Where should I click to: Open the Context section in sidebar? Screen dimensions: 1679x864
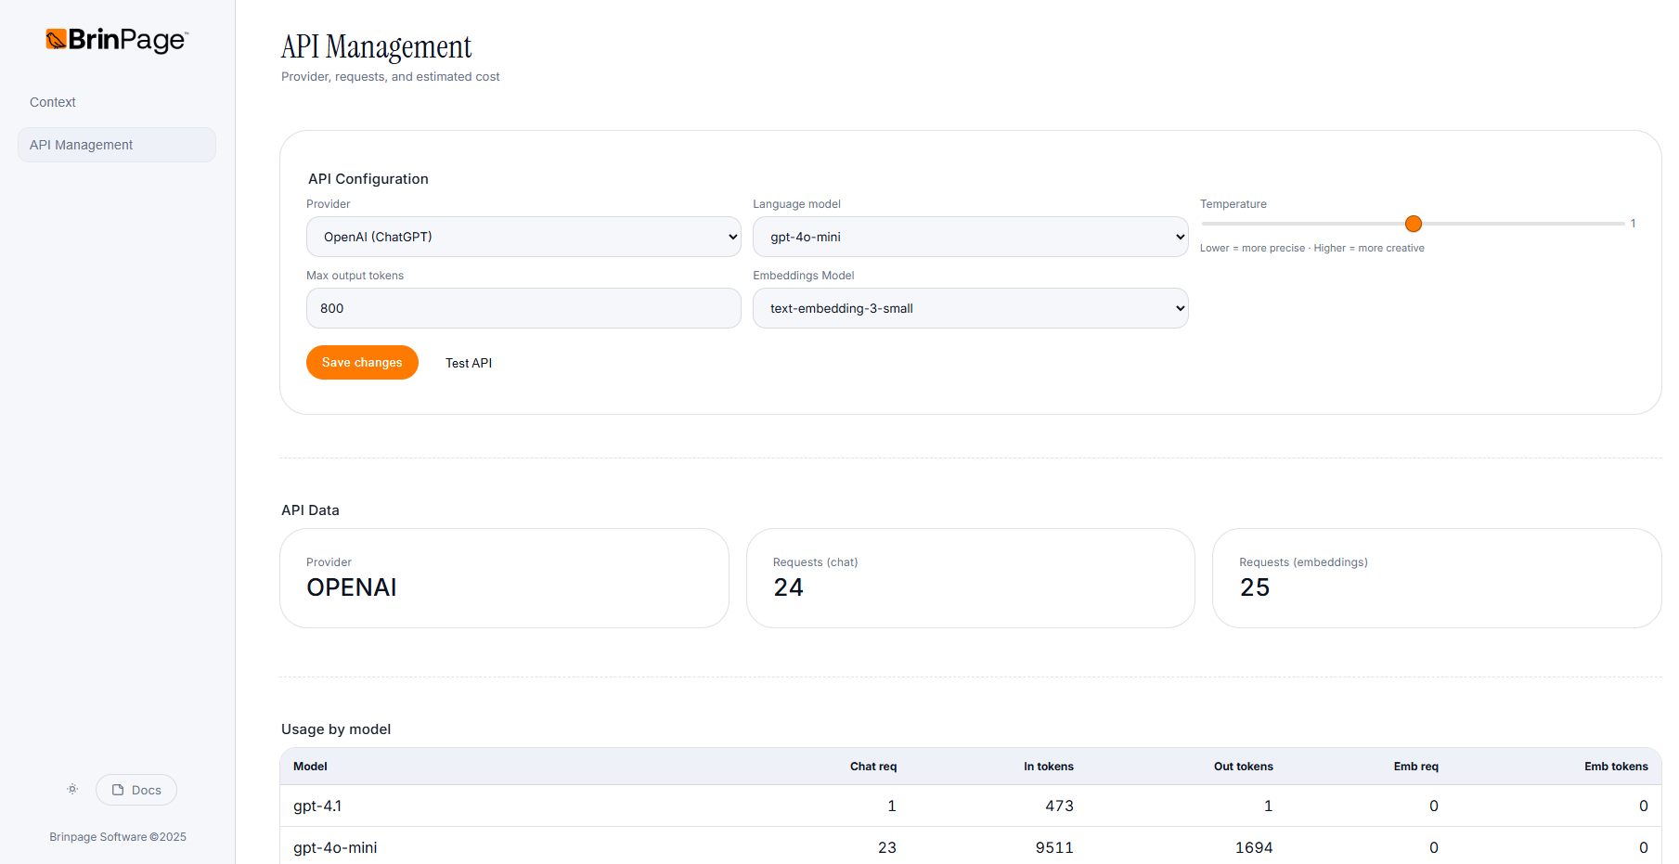point(53,102)
